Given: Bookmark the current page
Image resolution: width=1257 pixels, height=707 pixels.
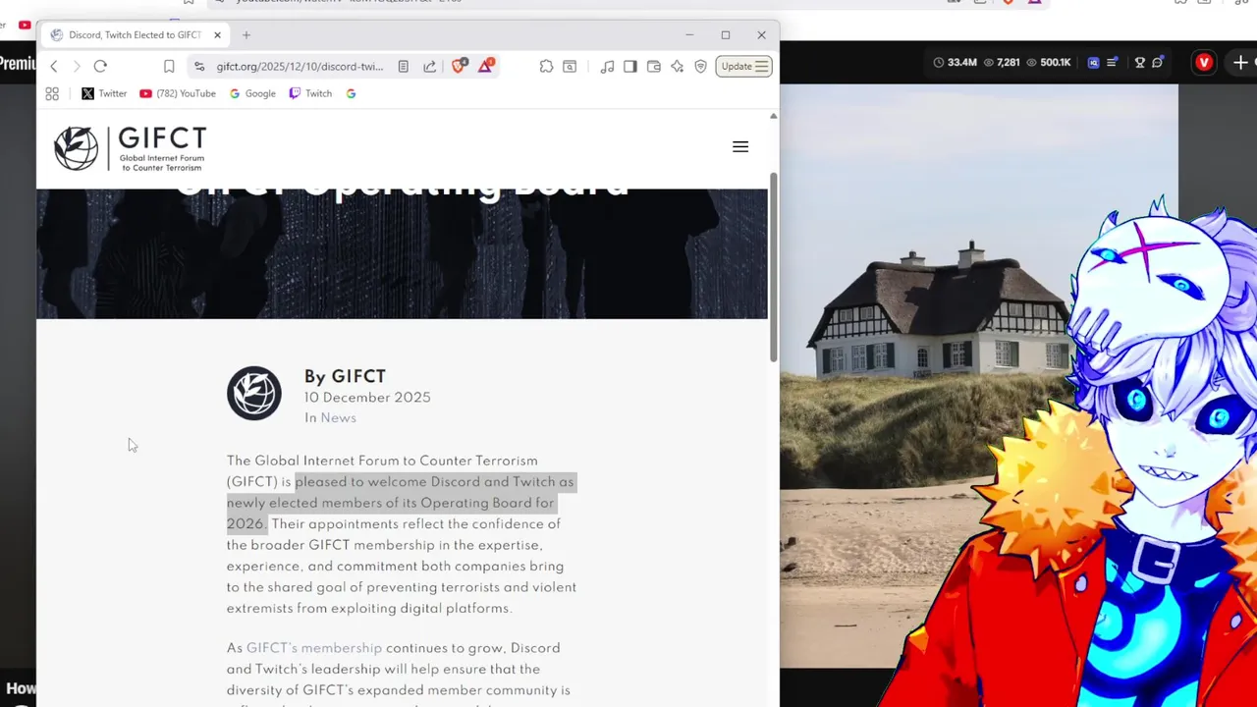Looking at the screenshot, I should [x=169, y=66].
